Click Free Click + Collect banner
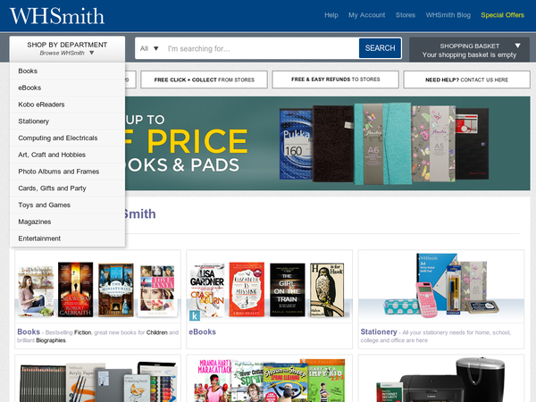The height and width of the screenshot is (402, 536). (x=204, y=80)
